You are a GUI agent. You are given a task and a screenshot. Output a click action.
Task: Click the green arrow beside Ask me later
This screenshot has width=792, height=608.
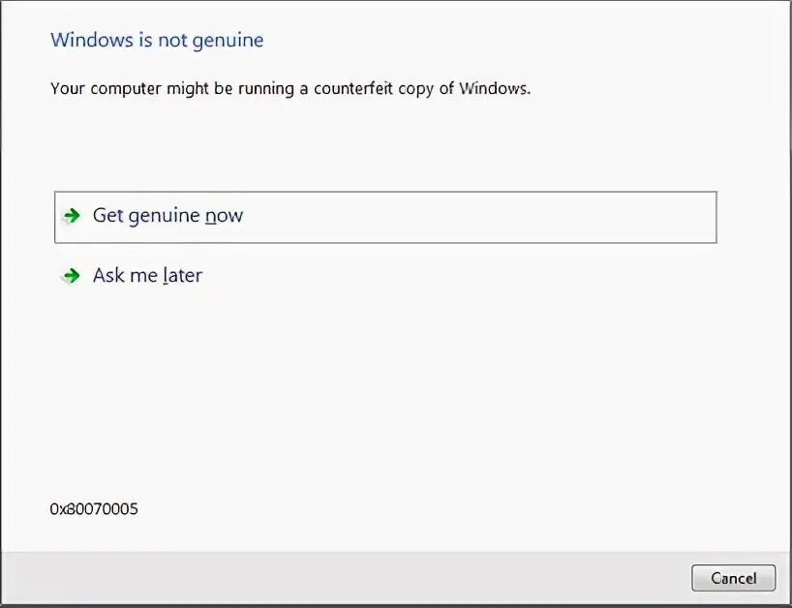tap(72, 276)
